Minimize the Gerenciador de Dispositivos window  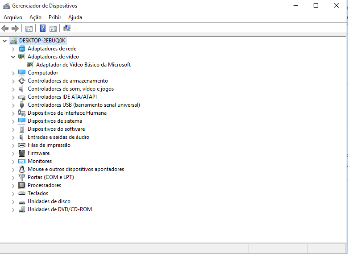click(296, 5)
